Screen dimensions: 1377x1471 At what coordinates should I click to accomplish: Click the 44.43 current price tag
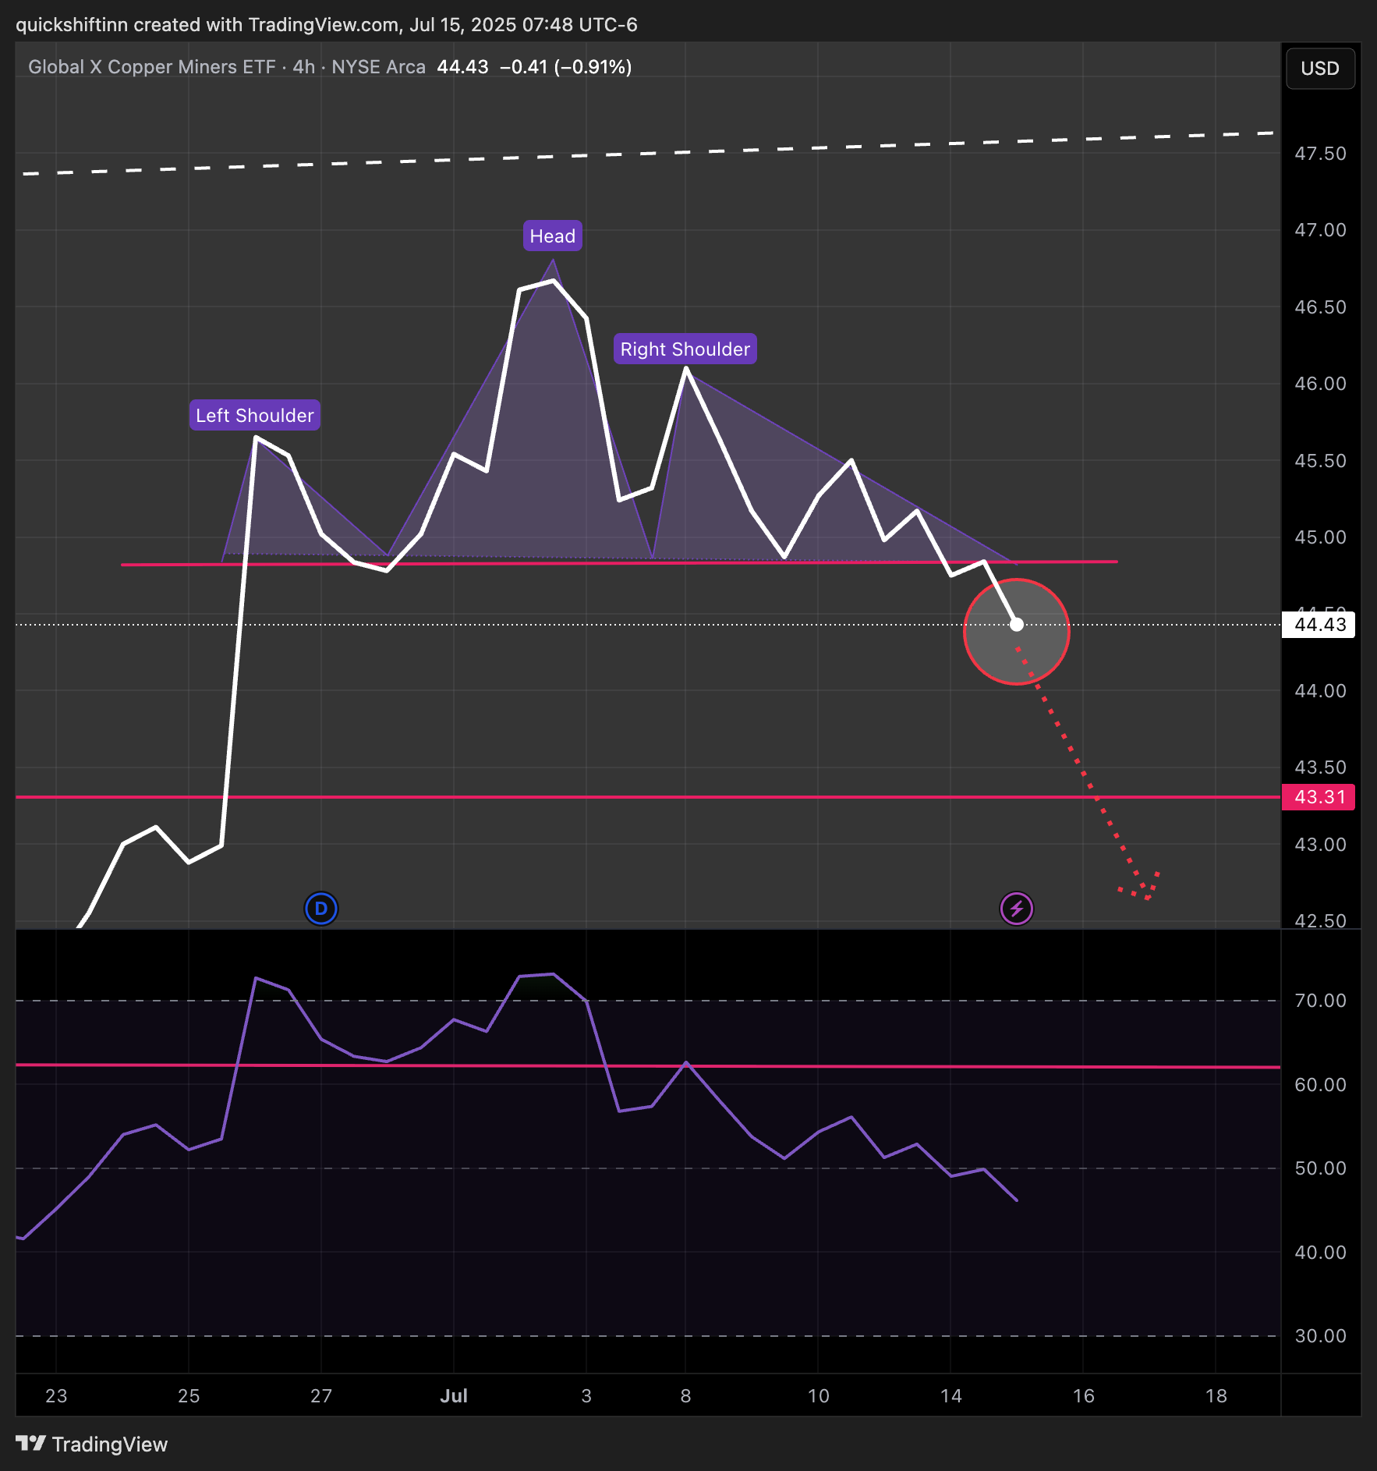[x=1319, y=625]
